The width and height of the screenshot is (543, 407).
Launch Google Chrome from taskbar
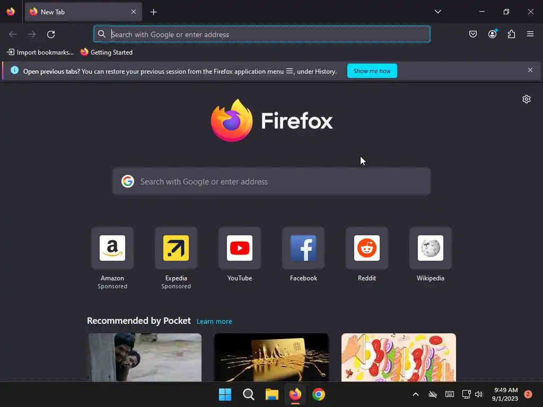(x=319, y=394)
